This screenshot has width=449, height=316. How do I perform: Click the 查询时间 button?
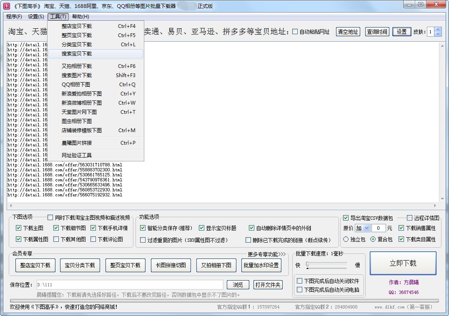coord(376,31)
